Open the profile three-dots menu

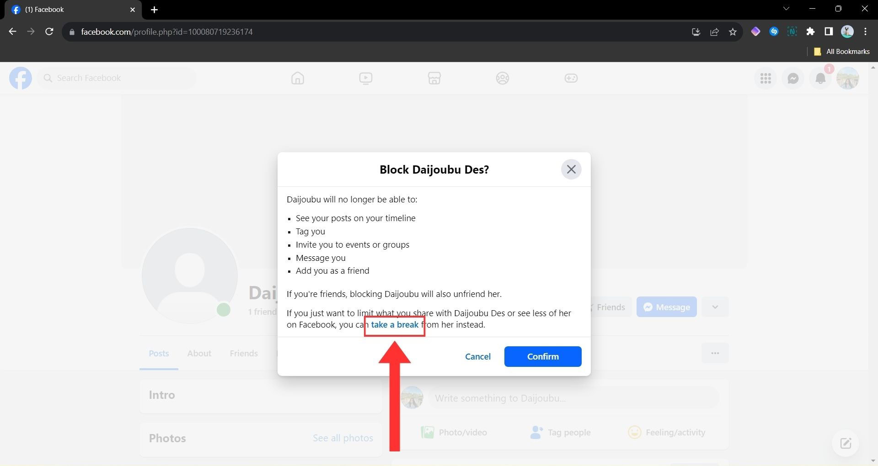(715, 353)
